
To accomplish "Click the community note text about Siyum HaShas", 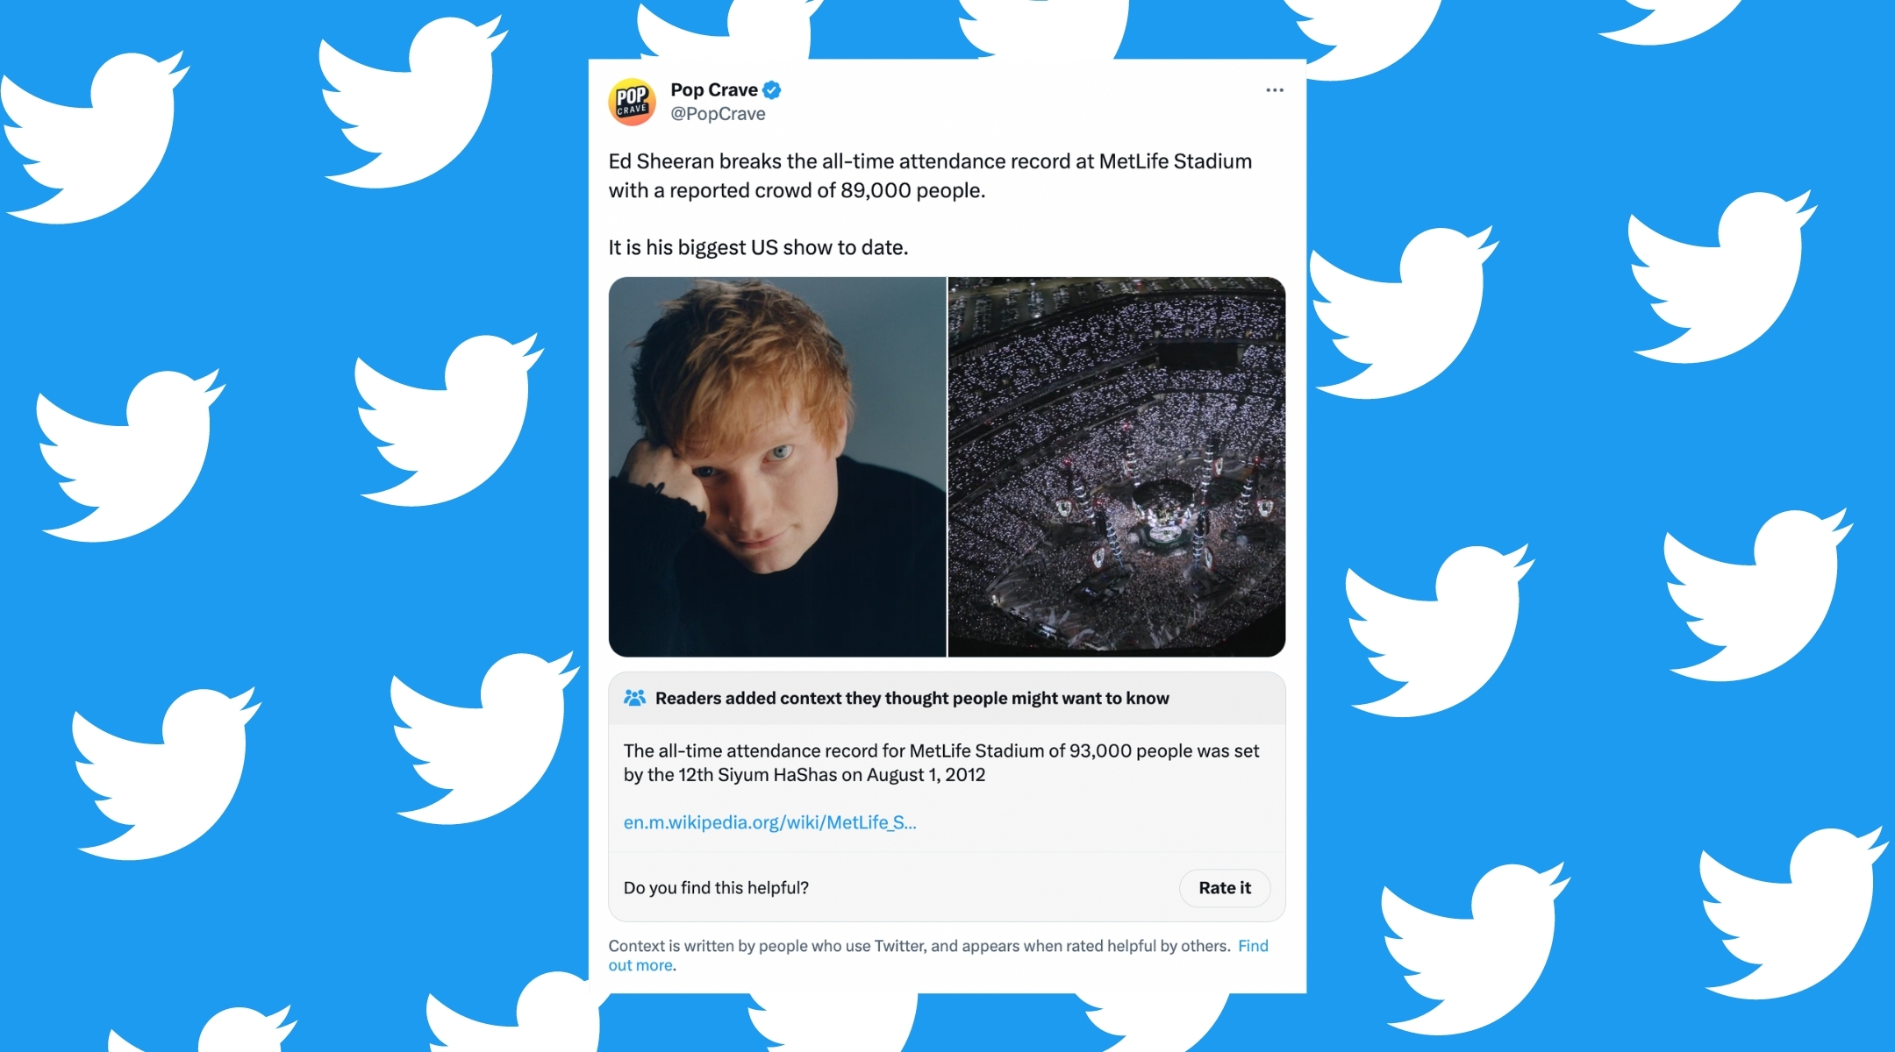I will pyautogui.click(x=940, y=763).
